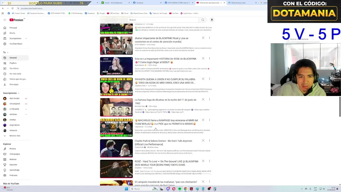The width and height of the screenshot is (341, 192).
Task: Open more options for HISTORIA De ROSE video
Action: (x=209, y=58)
